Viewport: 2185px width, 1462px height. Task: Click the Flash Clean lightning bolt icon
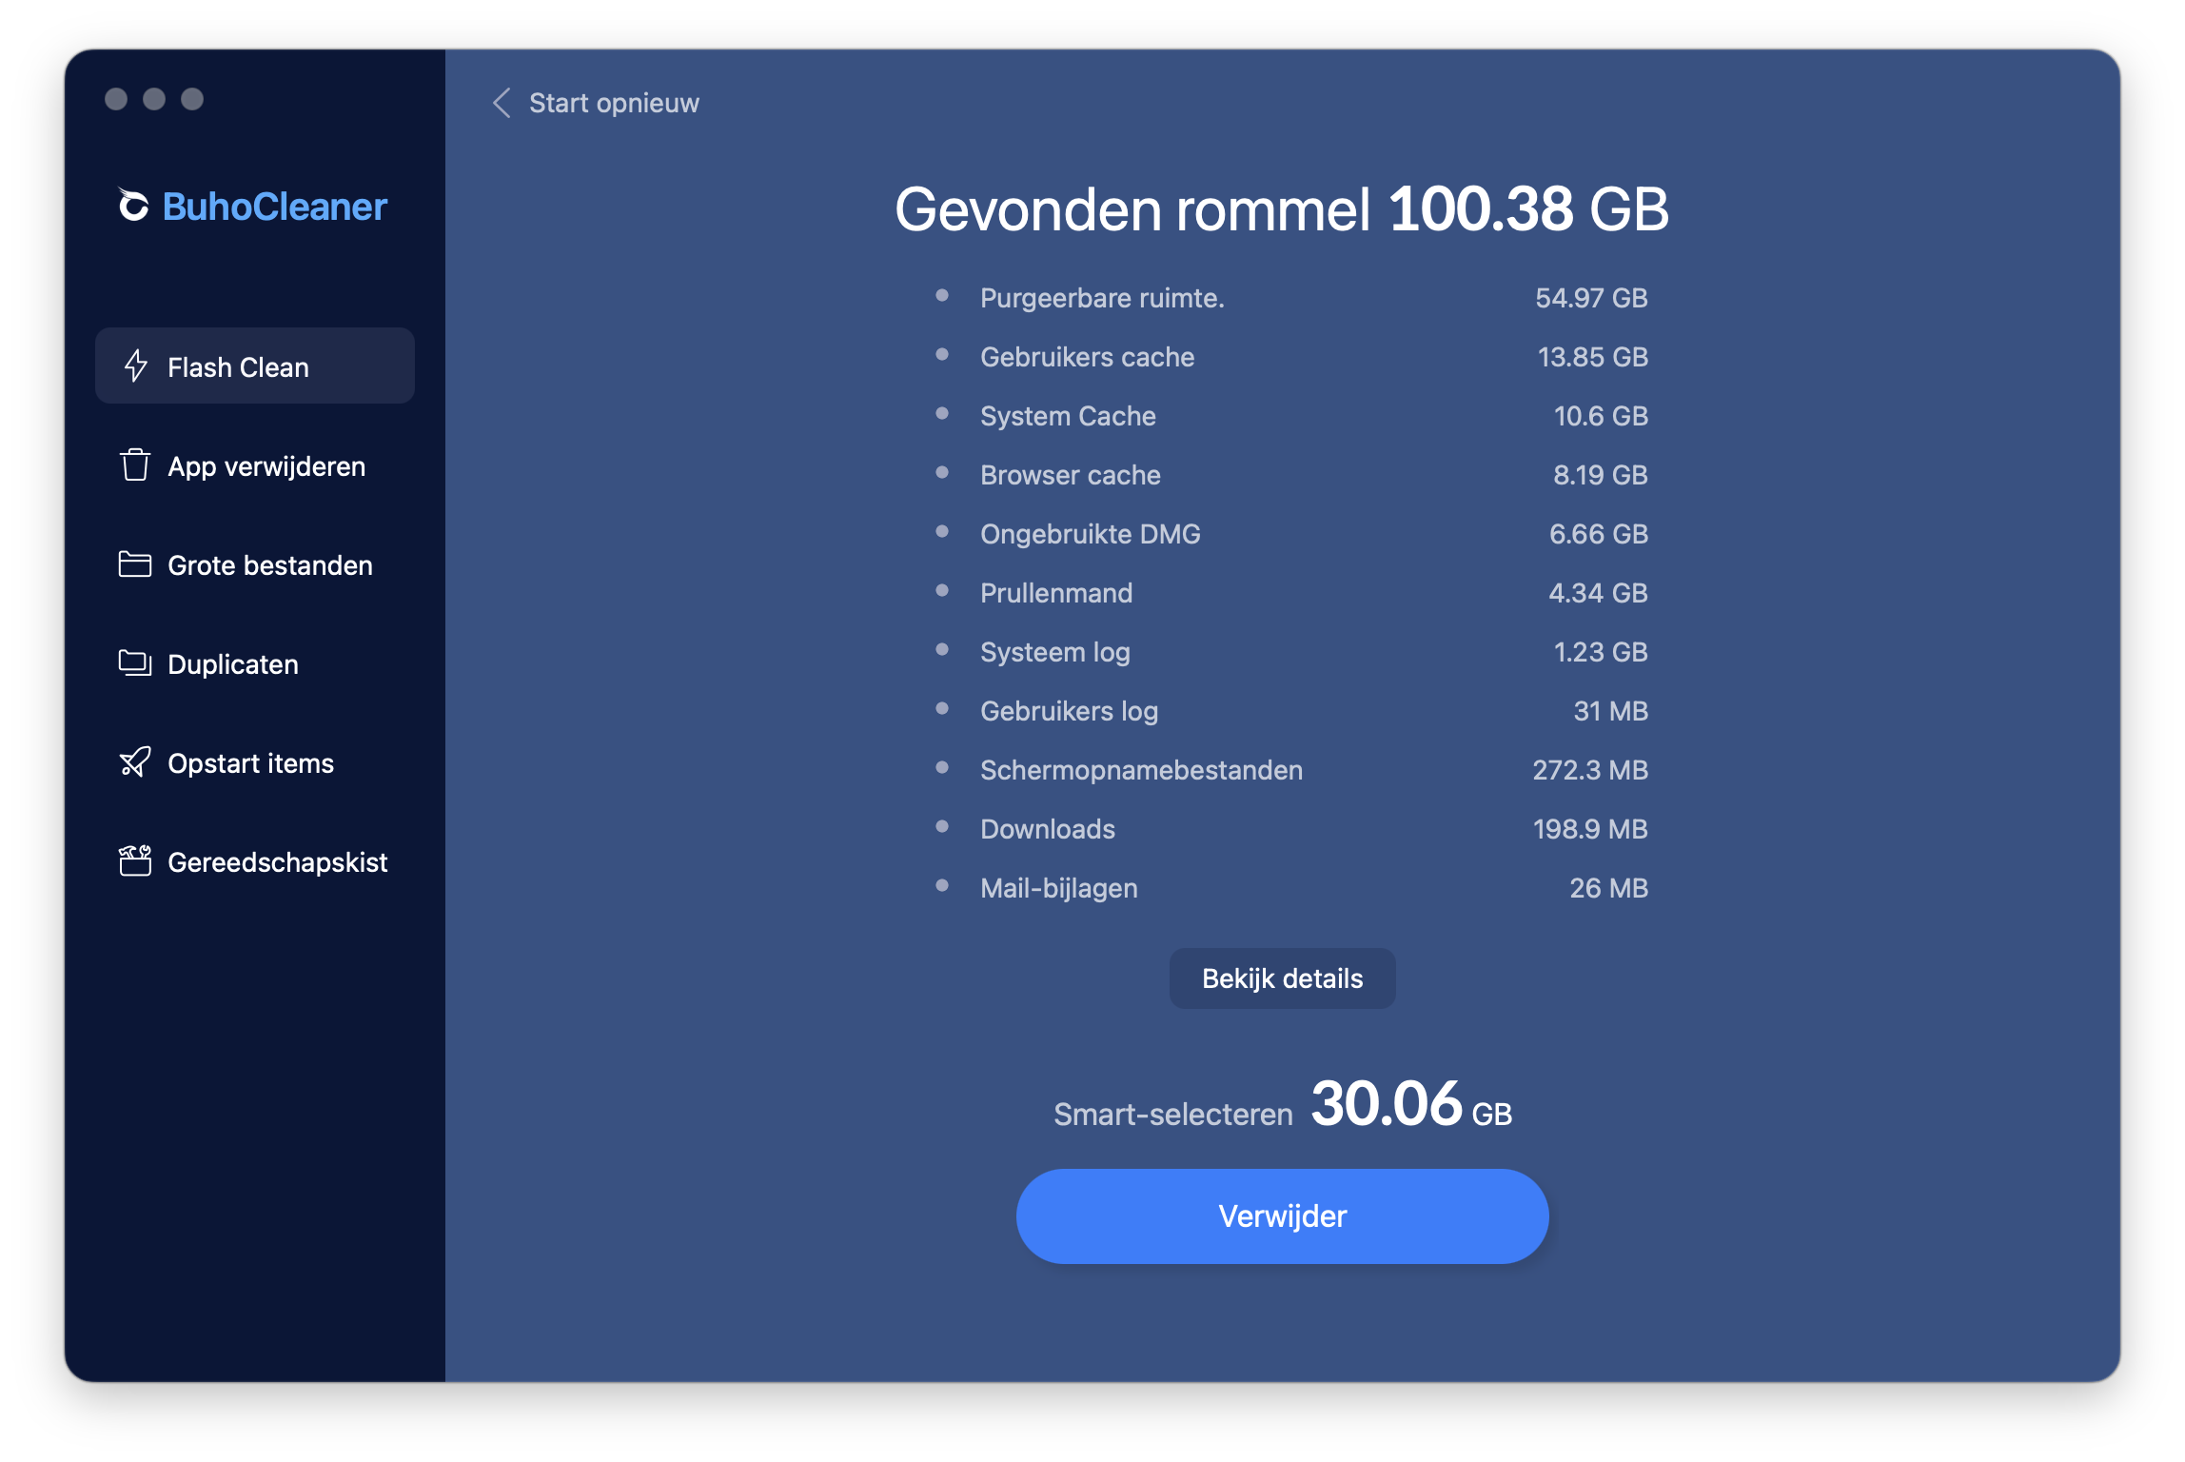point(136,366)
